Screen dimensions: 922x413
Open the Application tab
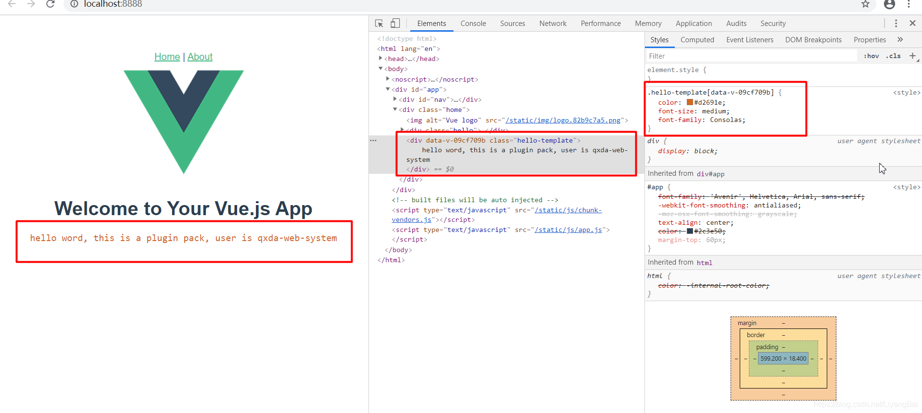(x=694, y=24)
